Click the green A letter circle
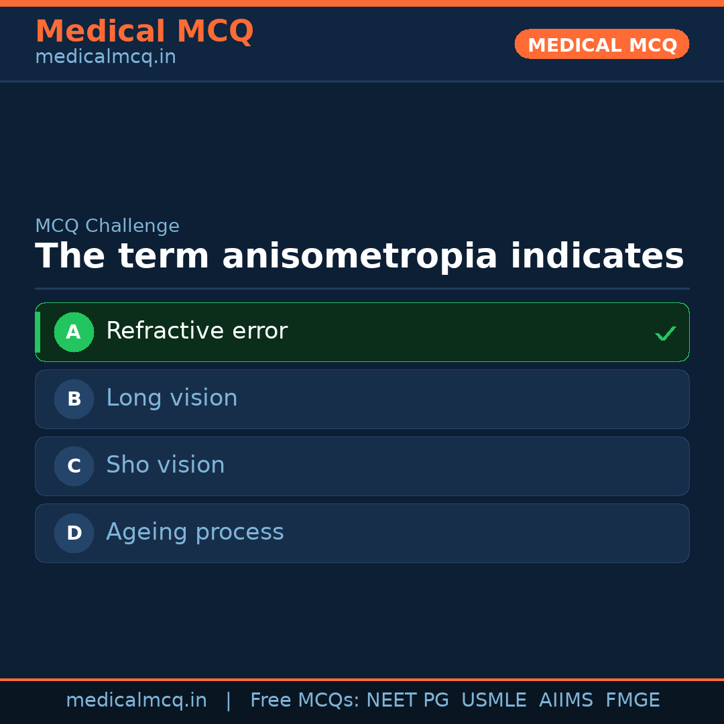 click(x=74, y=332)
